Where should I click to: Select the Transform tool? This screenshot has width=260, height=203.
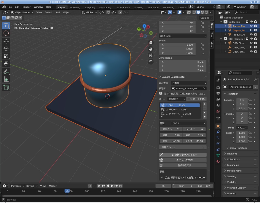6,63
